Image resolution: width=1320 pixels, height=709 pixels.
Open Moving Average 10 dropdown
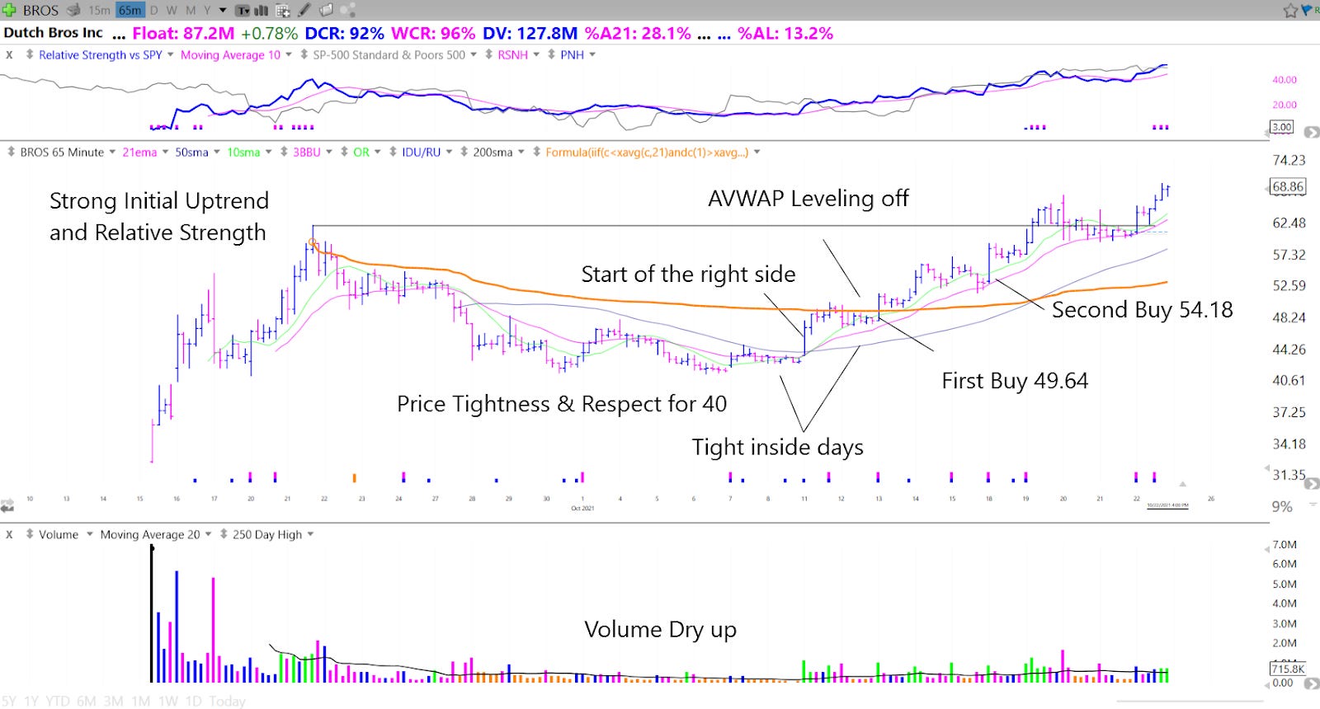(288, 54)
